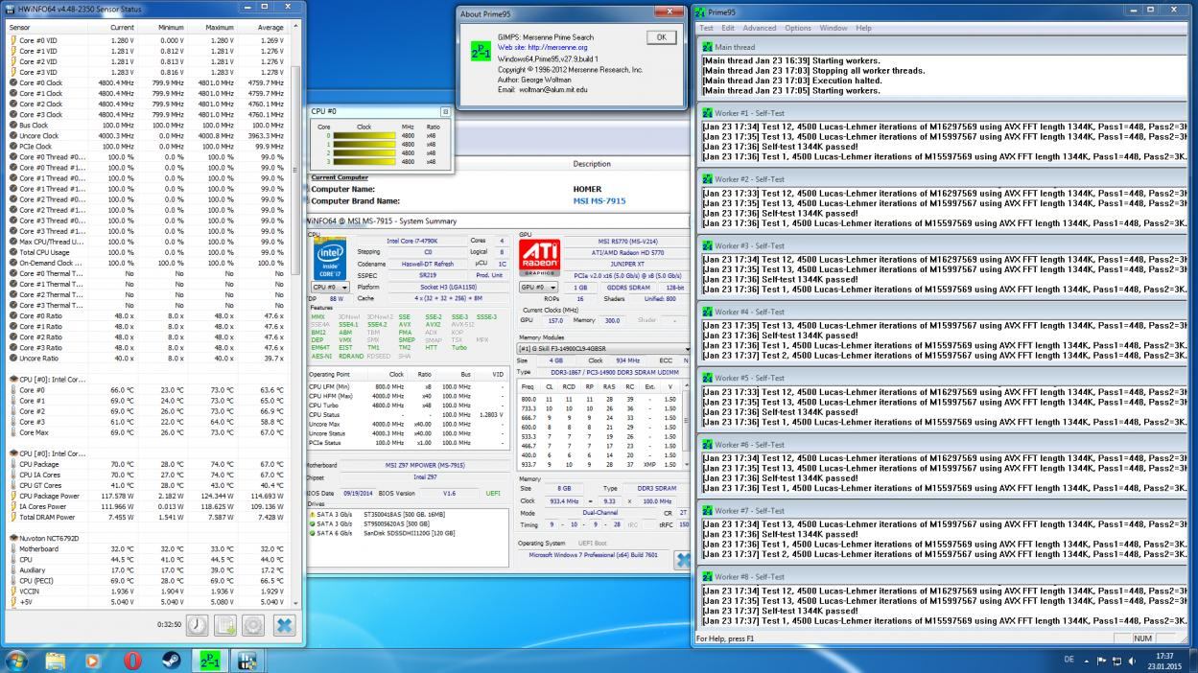Click the blue X icon in System Summary
Screen dimensions: 1198x673
tap(682, 560)
